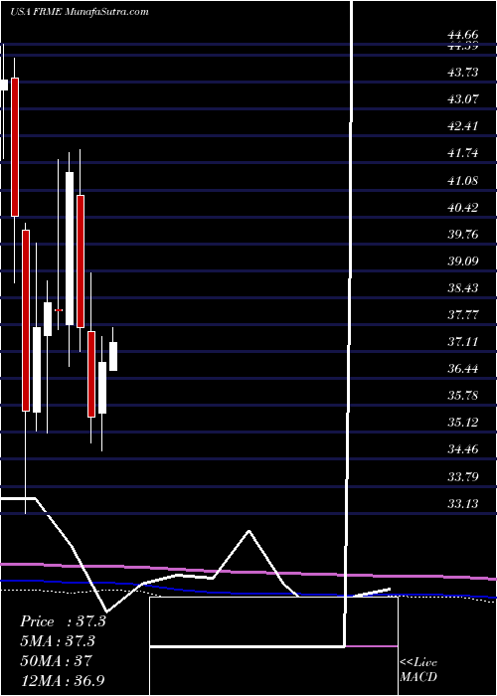The width and height of the screenshot is (497, 696).
Task: Select the tall white candlestick reaching near 41.74
Action: [70, 249]
